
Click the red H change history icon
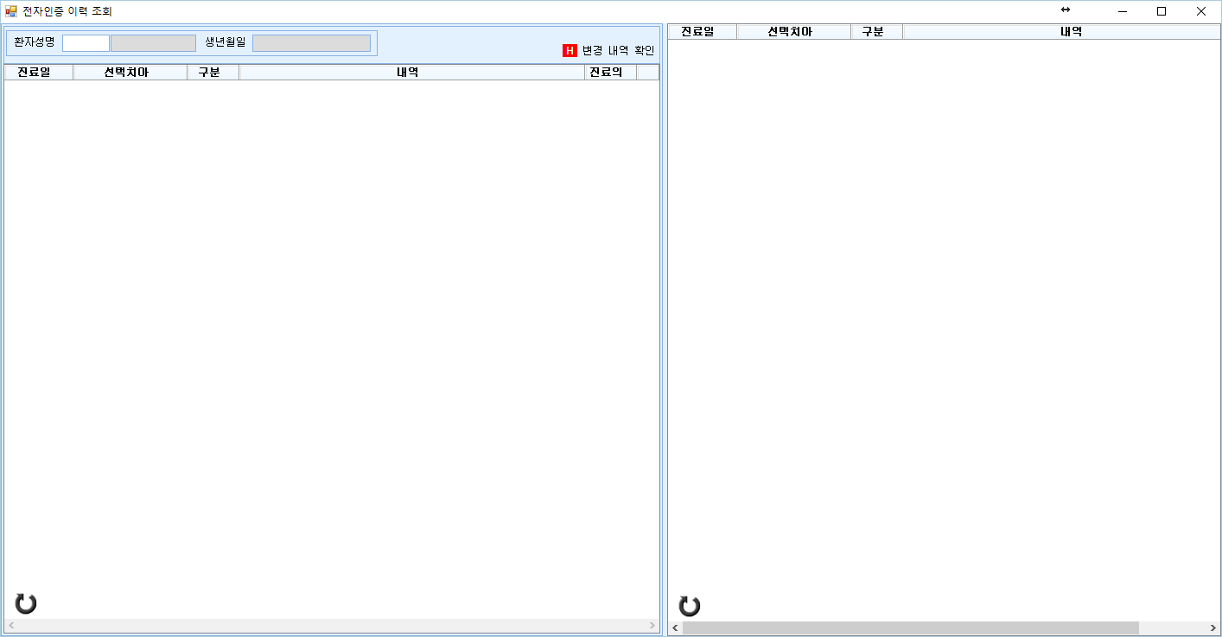point(570,50)
